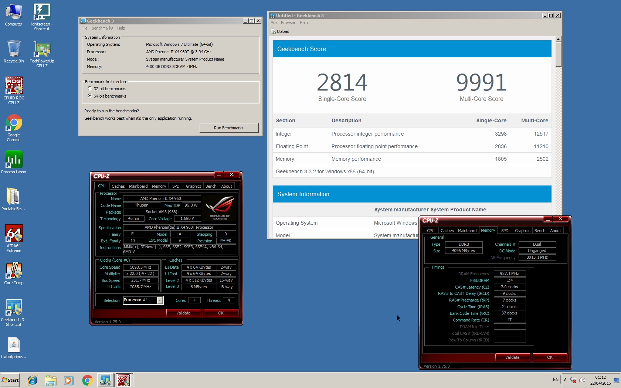The height and width of the screenshot is (388, 621).
Task: Open the Recycle Bin icon
Action: pos(14,52)
